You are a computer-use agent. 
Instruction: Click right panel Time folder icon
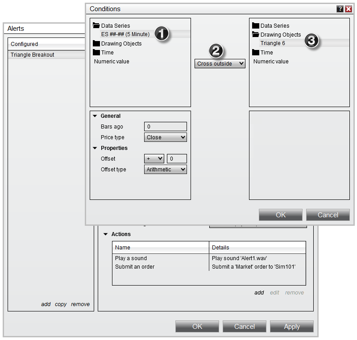(x=256, y=53)
